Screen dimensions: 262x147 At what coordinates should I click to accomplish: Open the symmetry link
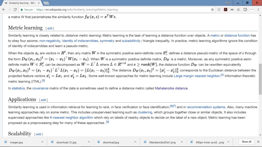click(107, 41)
